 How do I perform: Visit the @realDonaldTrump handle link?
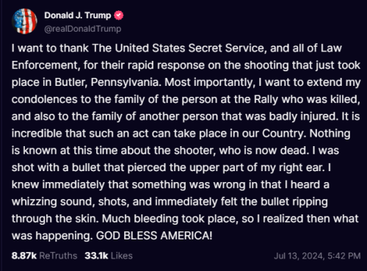tap(83, 29)
